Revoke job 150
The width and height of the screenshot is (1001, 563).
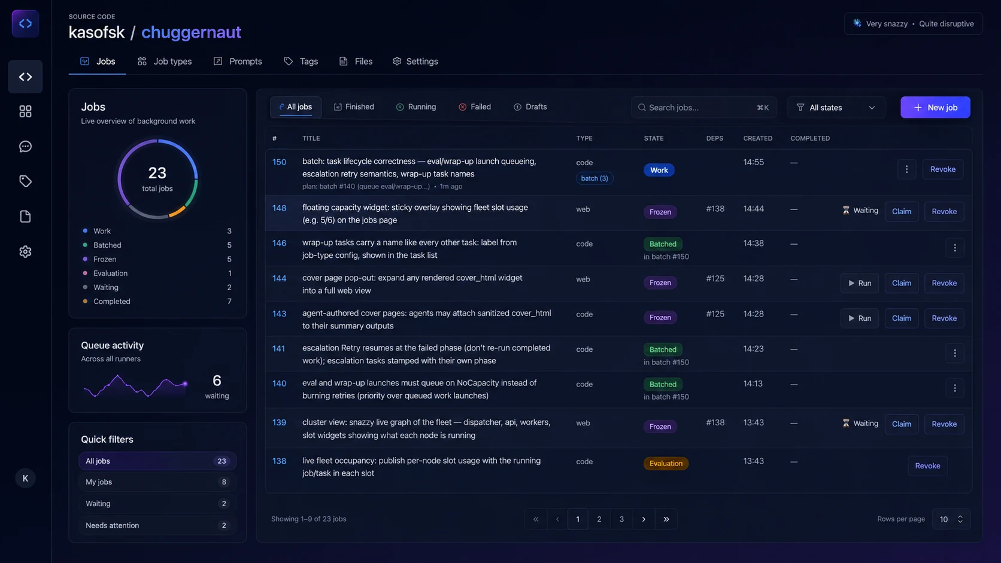coord(942,169)
